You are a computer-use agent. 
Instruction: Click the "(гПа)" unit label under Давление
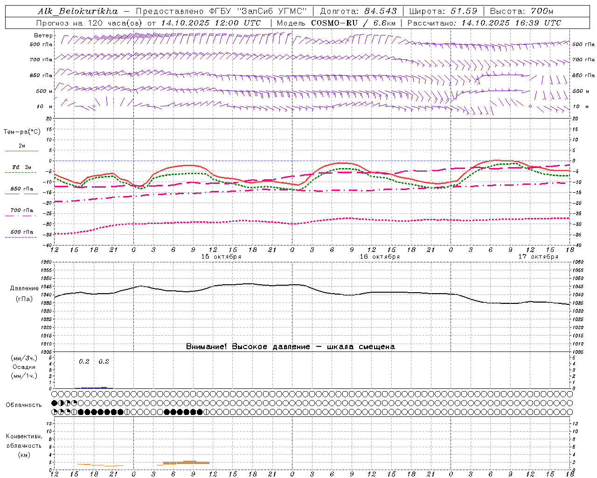coord(24,299)
